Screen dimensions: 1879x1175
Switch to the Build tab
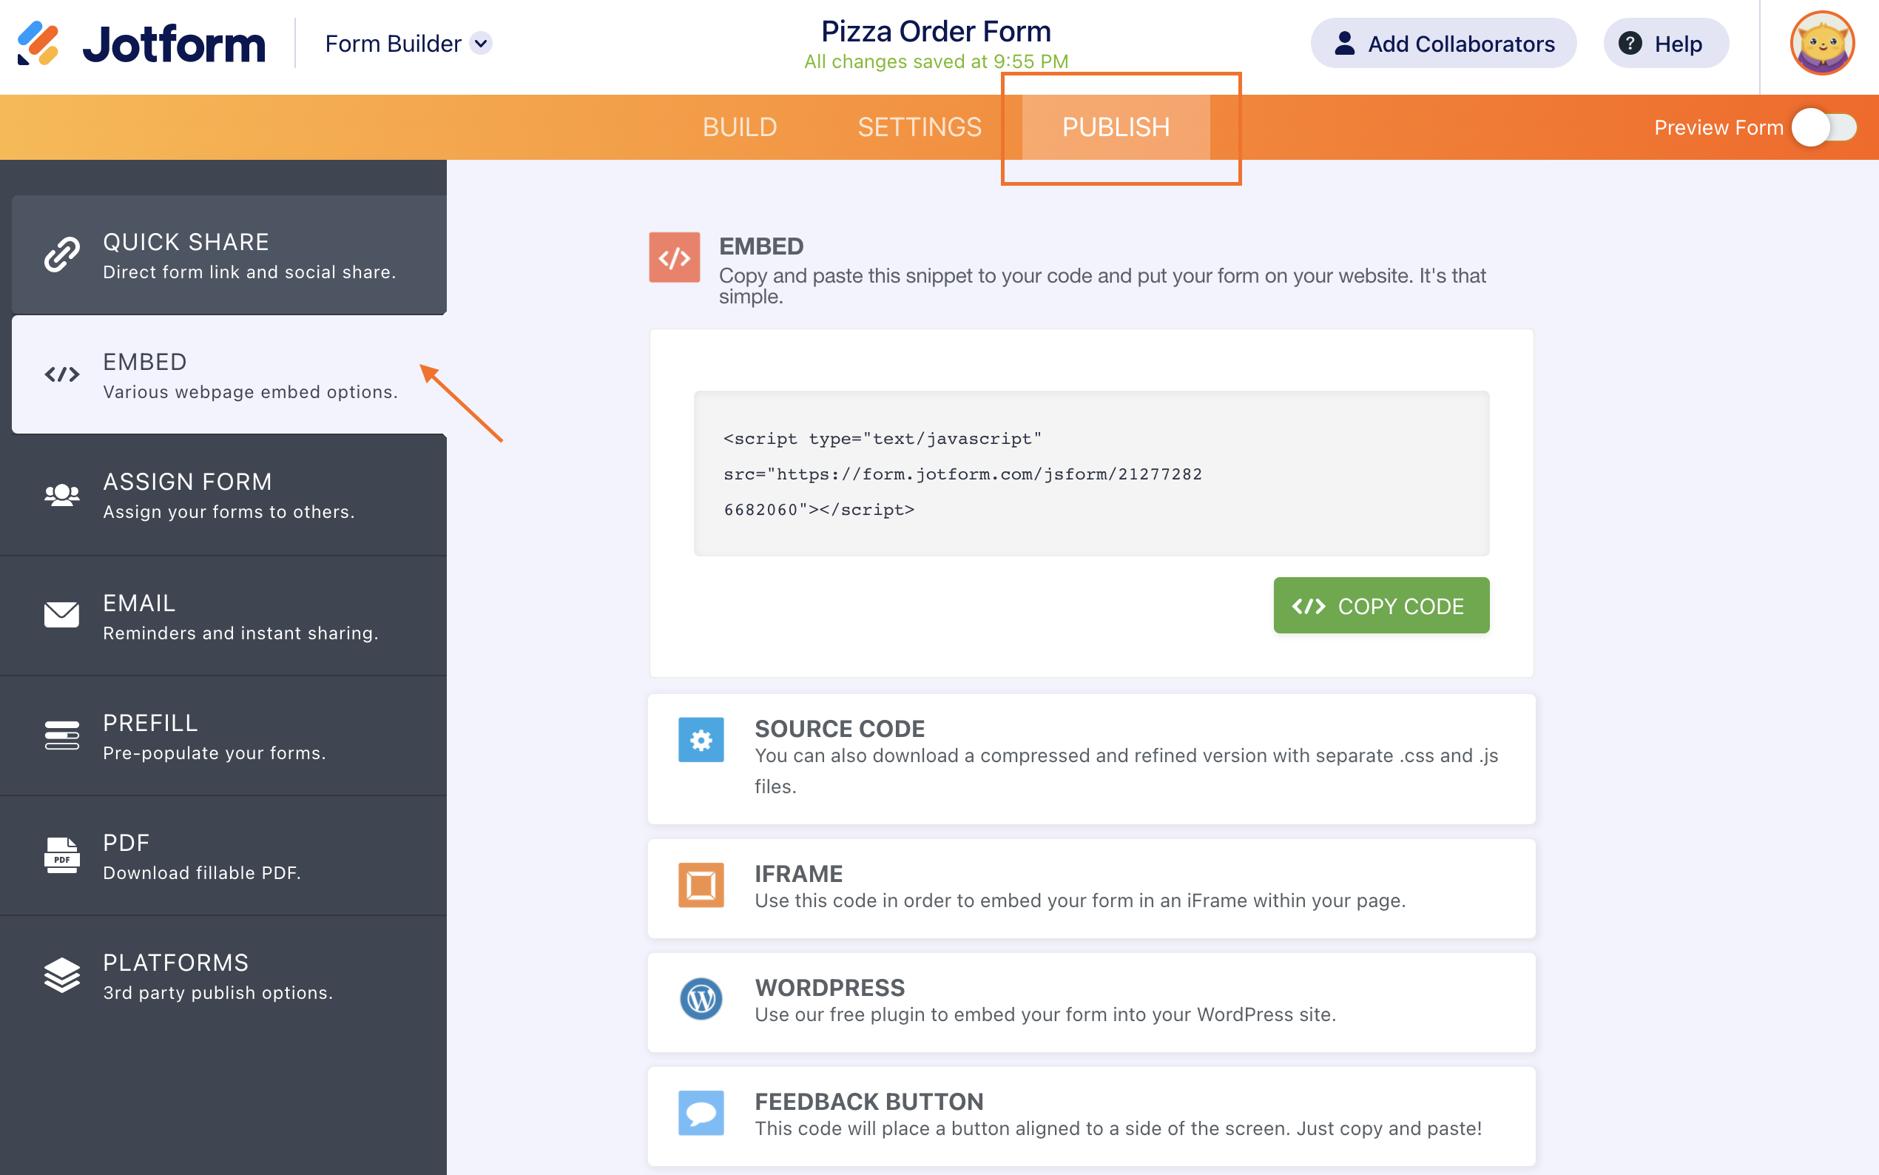click(740, 127)
